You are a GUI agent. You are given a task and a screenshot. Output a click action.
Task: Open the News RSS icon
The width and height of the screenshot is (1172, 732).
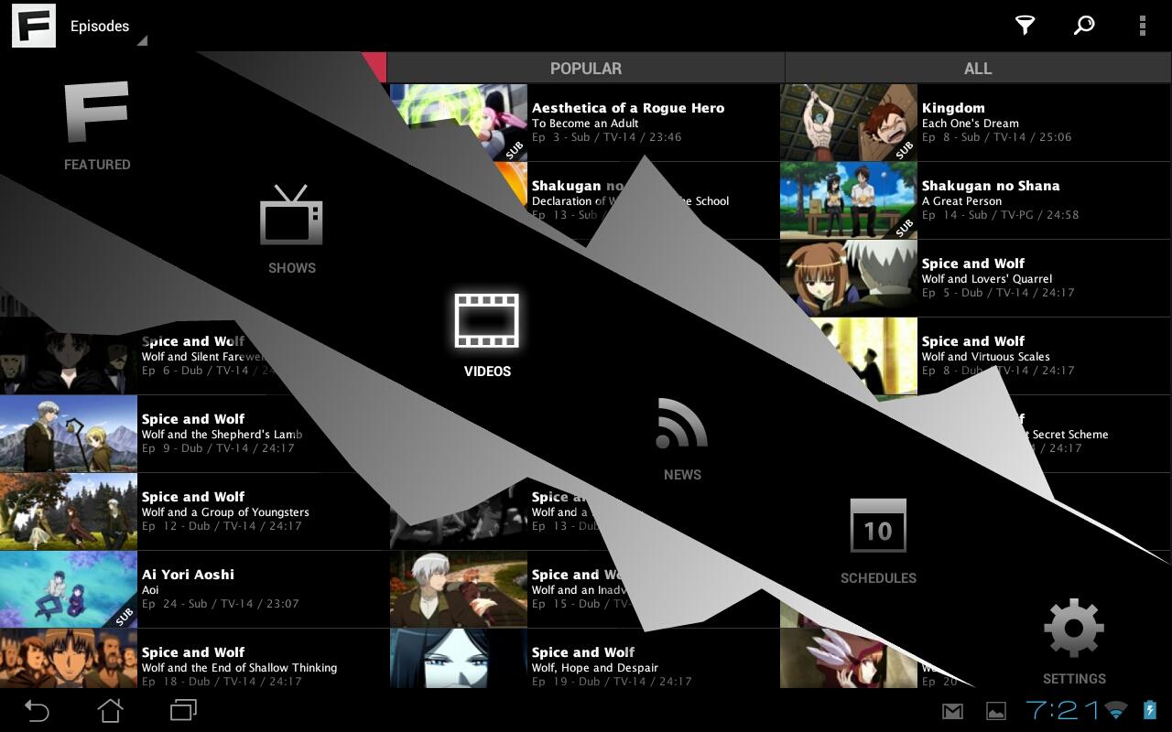tap(682, 424)
